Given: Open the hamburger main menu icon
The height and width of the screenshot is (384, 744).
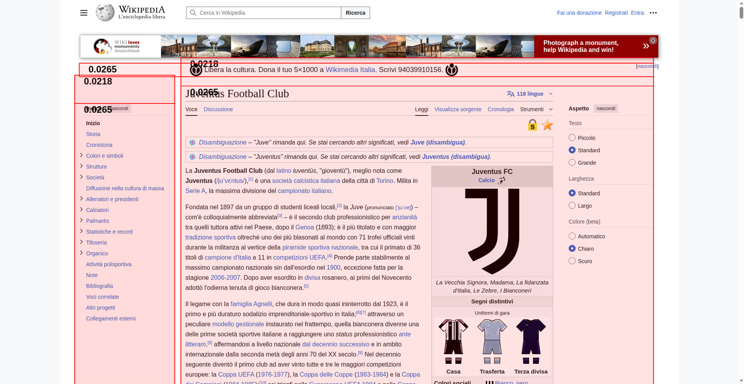Looking at the screenshot, I should pyautogui.click(x=84, y=13).
